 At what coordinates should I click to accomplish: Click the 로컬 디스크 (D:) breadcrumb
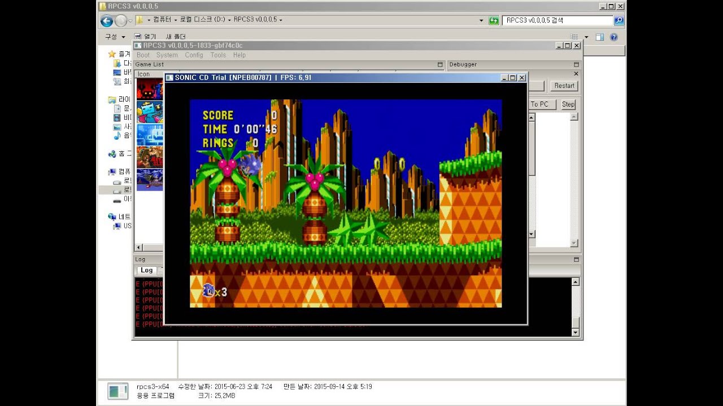coord(203,20)
